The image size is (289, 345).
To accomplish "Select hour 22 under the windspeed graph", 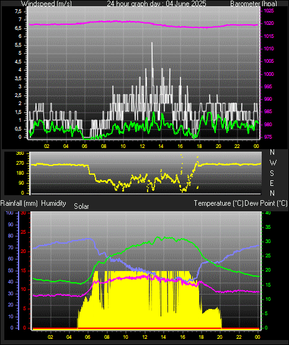I will (x=237, y=146).
